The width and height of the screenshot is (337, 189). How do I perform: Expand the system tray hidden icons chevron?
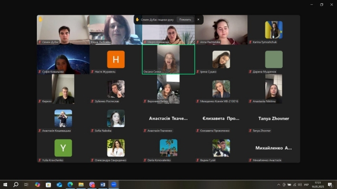click(279, 184)
